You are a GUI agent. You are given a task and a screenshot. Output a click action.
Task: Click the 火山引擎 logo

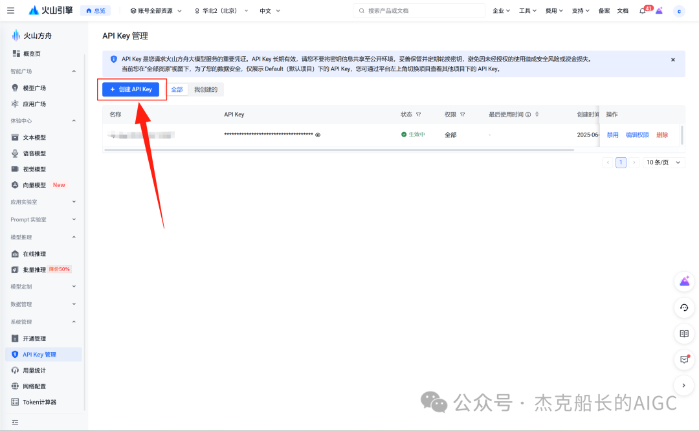tap(50, 10)
